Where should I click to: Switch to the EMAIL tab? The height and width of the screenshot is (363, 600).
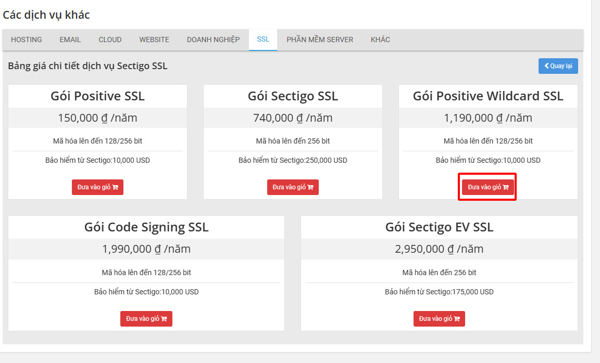click(x=70, y=40)
